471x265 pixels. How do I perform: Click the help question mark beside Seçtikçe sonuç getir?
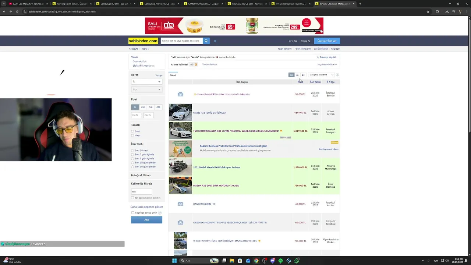coord(160,213)
